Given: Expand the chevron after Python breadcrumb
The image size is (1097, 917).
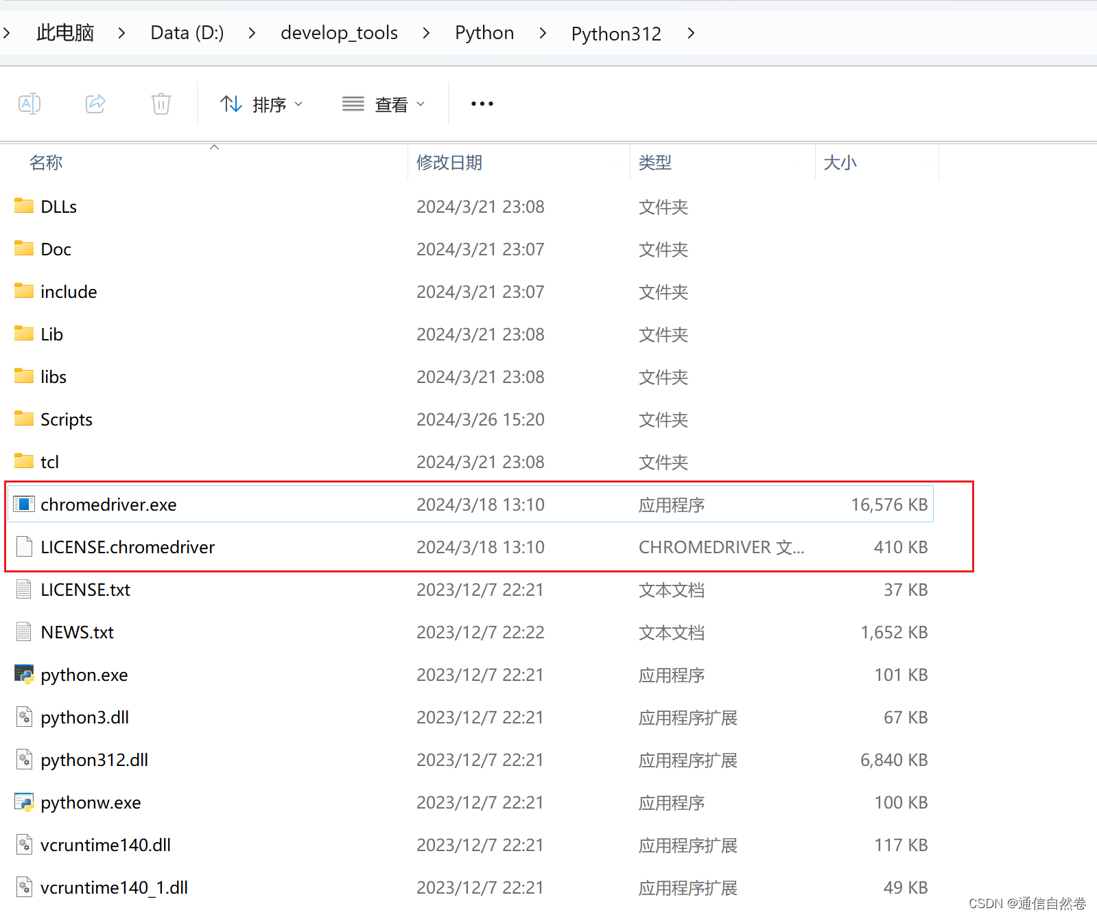Looking at the screenshot, I should tap(543, 33).
